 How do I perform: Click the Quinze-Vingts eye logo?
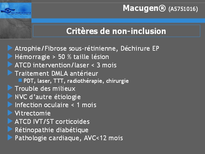16,11
